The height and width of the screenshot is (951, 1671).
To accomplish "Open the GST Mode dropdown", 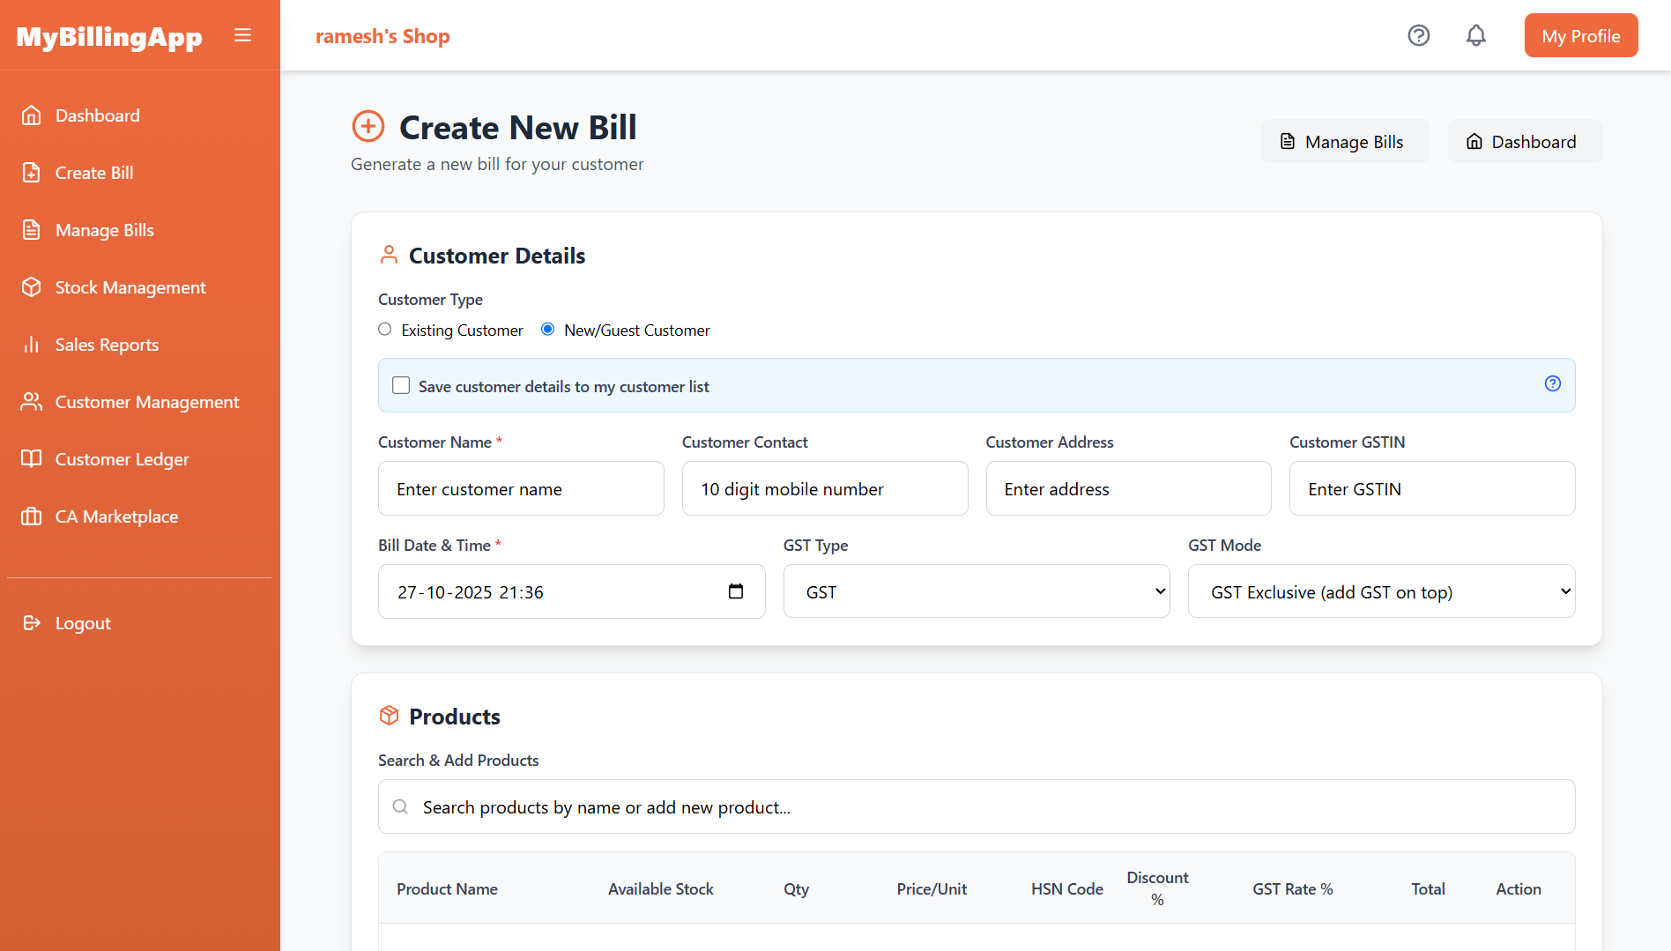I will coord(1380,591).
